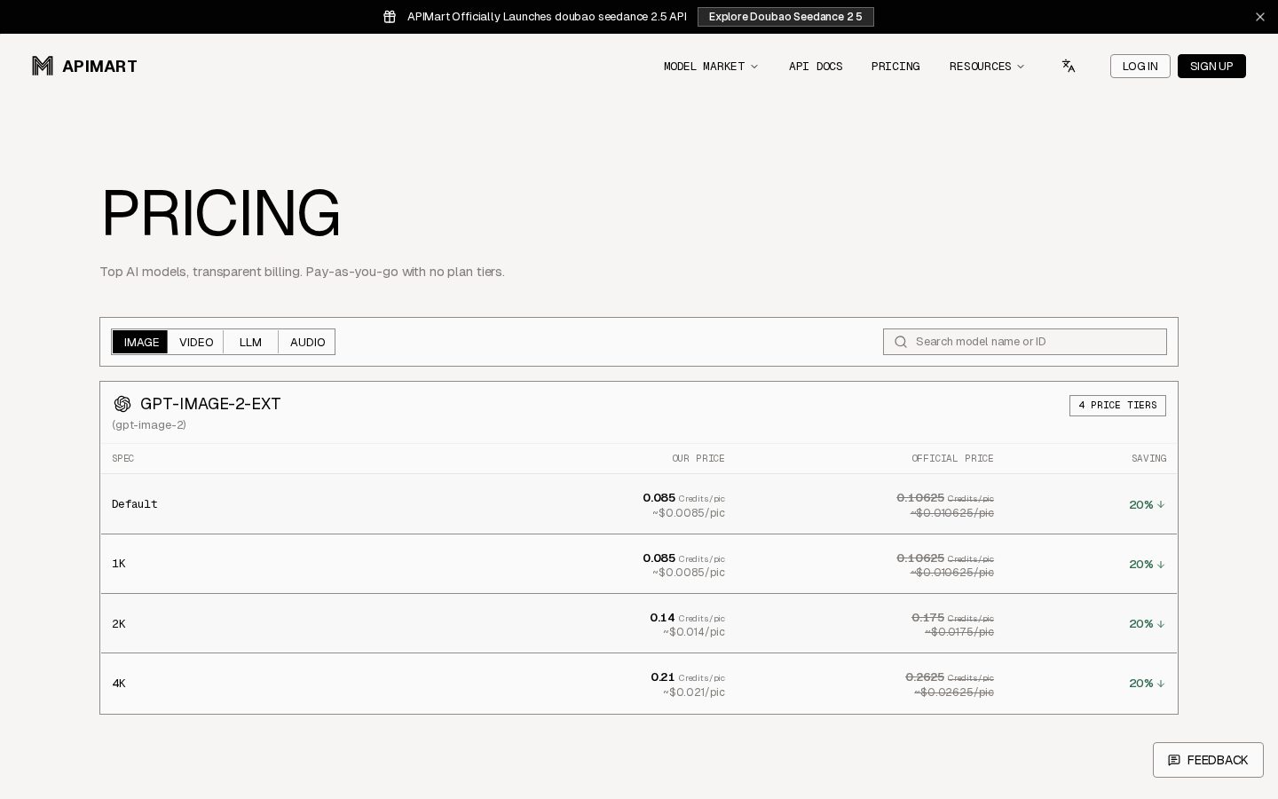Image resolution: width=1278 pixels, height=799 pixels.
Task: Click the APIMart logo icon
Action: [43, 66]
